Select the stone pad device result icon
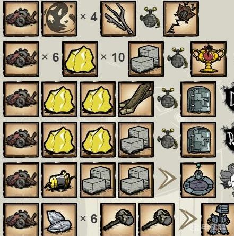This screenshot has height=236, width=234. pos(198,180)
